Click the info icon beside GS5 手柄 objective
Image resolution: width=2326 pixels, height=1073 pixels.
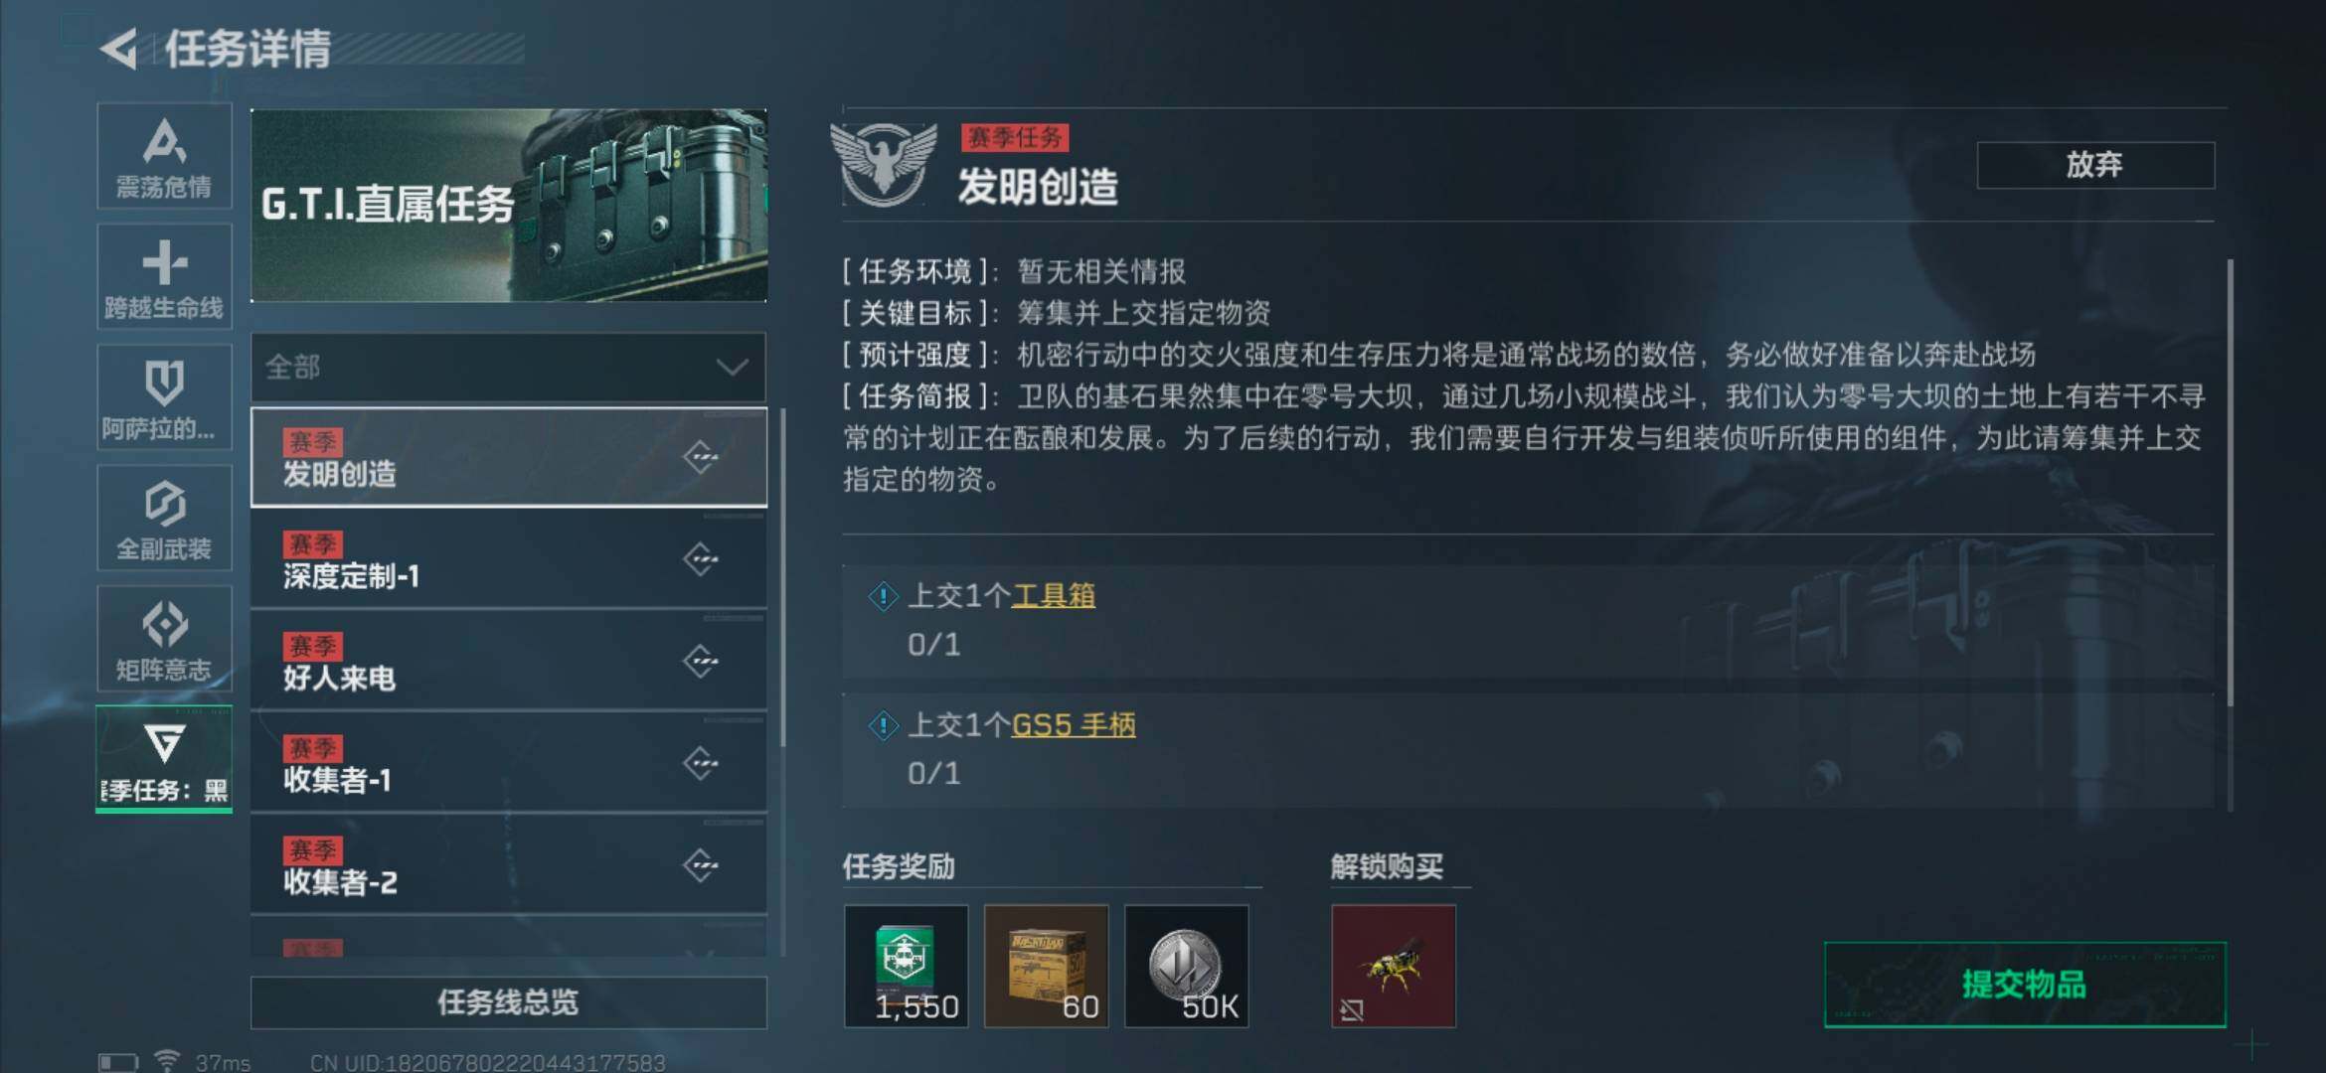coord(883,725)
